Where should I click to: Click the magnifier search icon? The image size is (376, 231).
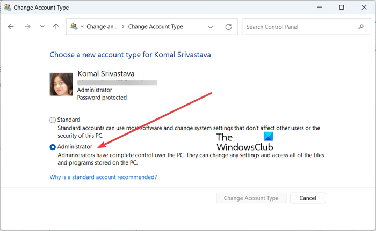(360, 27)
